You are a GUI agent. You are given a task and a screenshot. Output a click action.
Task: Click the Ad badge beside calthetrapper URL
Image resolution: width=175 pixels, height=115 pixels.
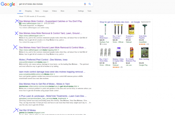point(20,23)
